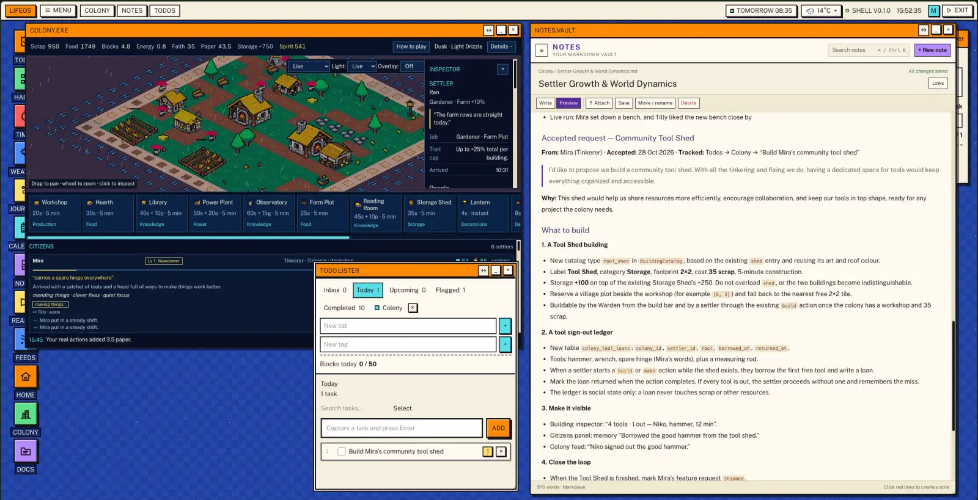978x500 pixels.
Task: Focus the Search notes field
Action: [869, 50]
